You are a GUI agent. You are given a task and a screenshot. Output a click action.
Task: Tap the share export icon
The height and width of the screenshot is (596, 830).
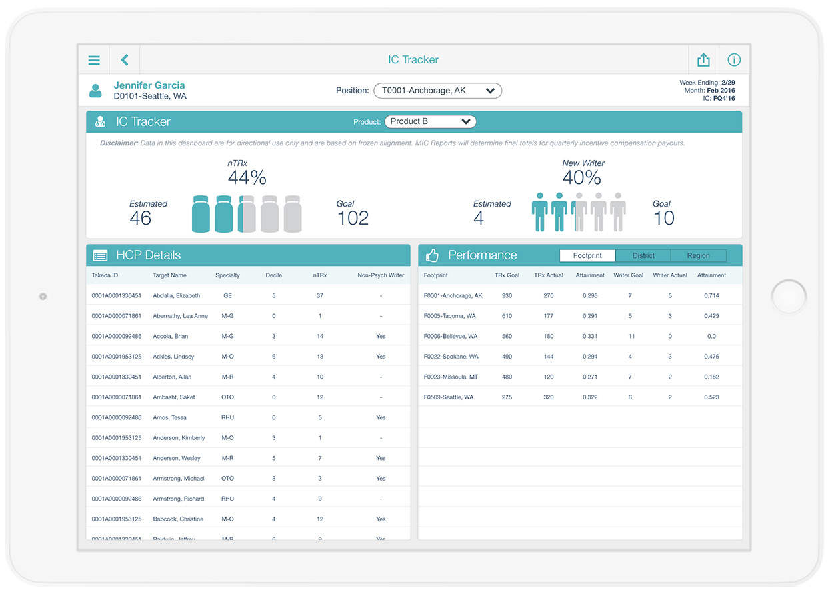pos(703,60)
